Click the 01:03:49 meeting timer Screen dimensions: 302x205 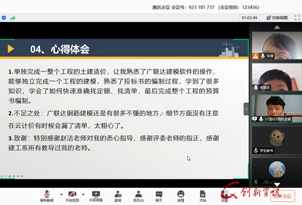249,18
